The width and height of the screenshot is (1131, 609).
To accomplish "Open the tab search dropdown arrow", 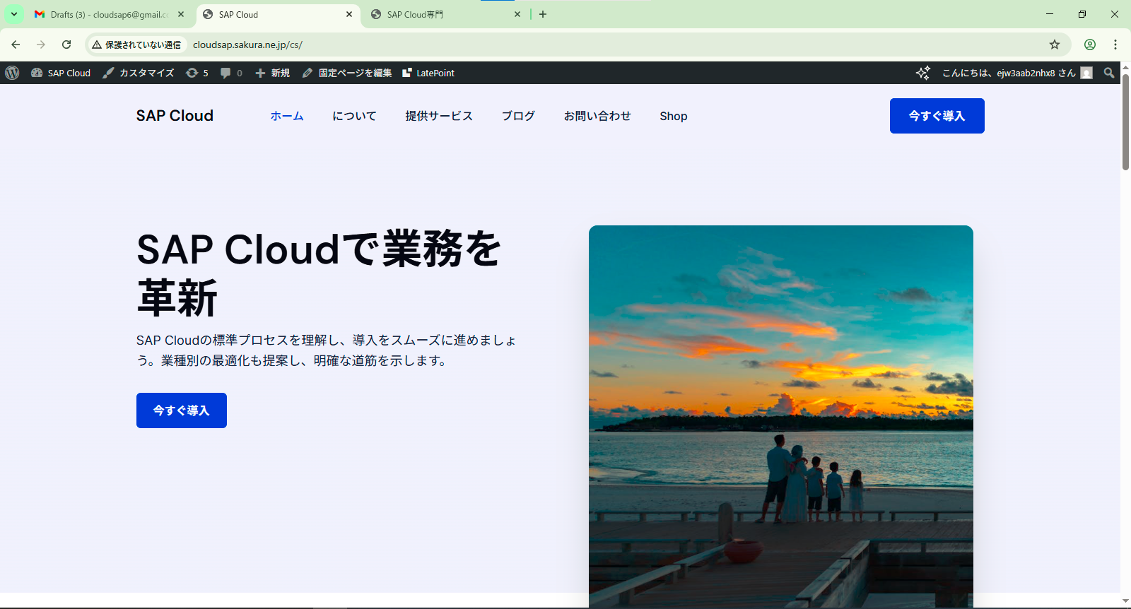I will [x=14, y=14].
